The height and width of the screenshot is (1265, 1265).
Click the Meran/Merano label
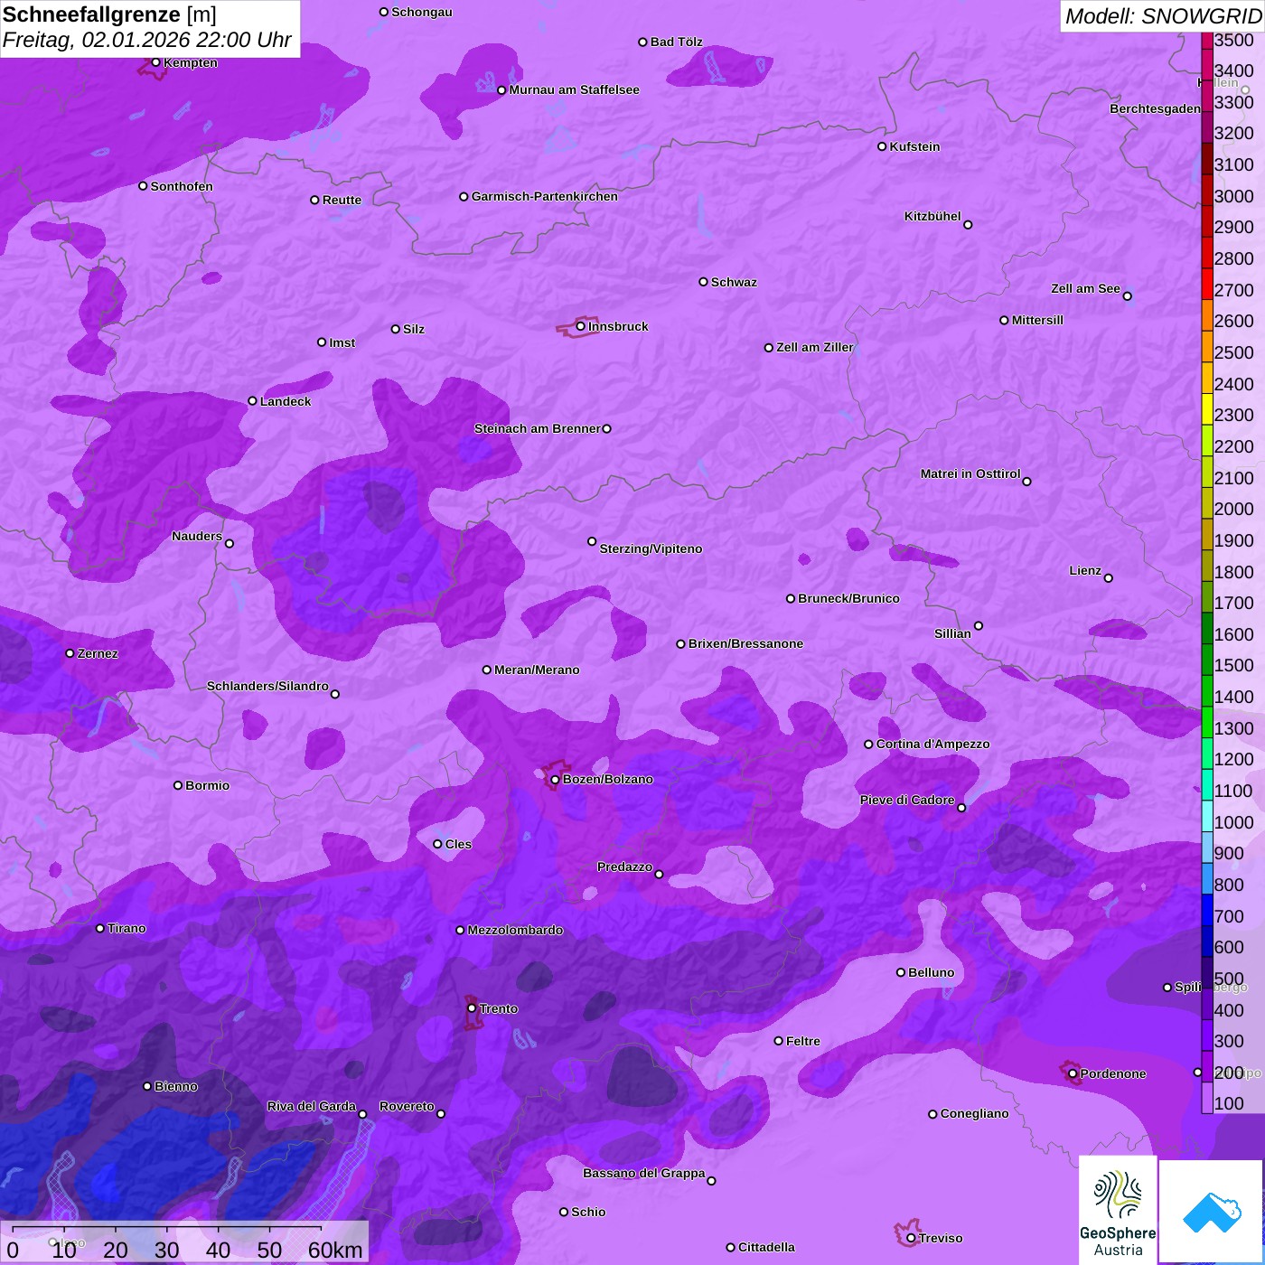coord(537,670)
